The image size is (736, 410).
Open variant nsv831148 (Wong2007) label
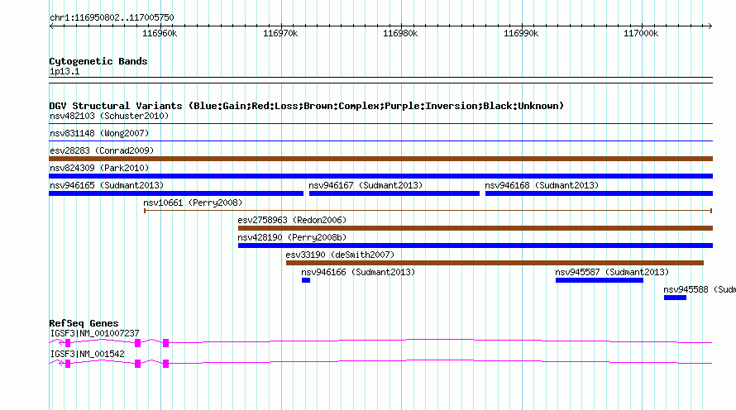point(99,133)
